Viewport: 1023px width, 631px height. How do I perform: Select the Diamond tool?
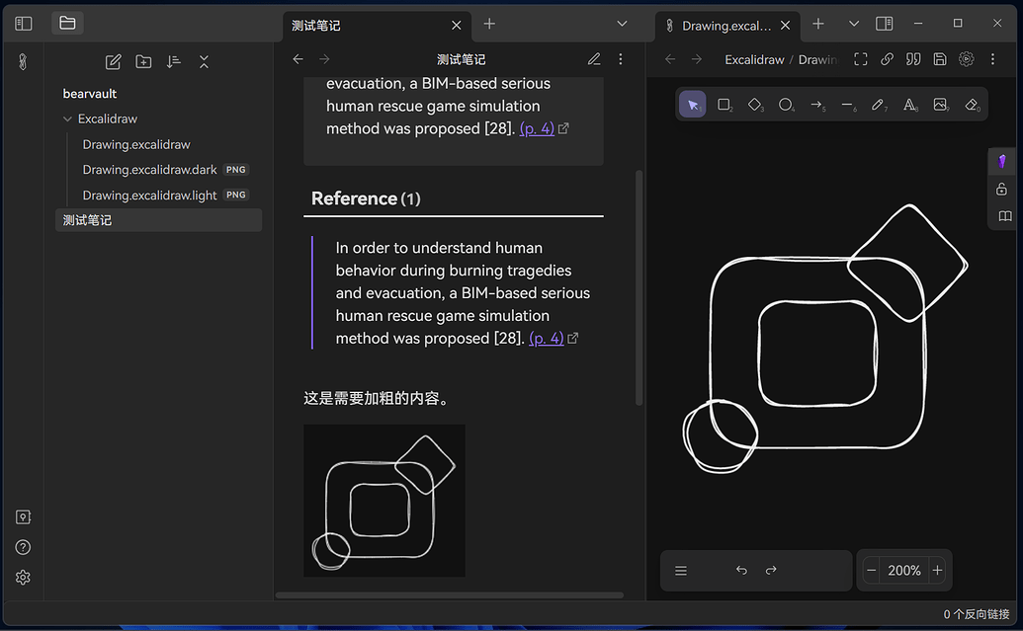tap(755, 104)
